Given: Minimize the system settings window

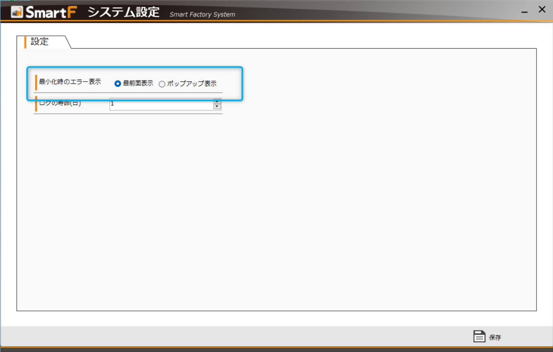Looking at the screenshot, I should click(x=524, y=11).
